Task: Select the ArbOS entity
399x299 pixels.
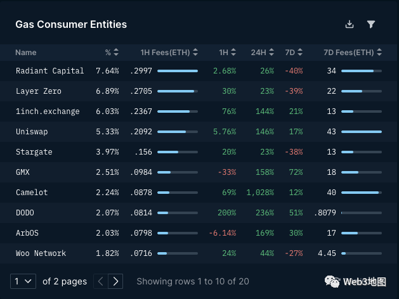Action: (x=27, y=233)
